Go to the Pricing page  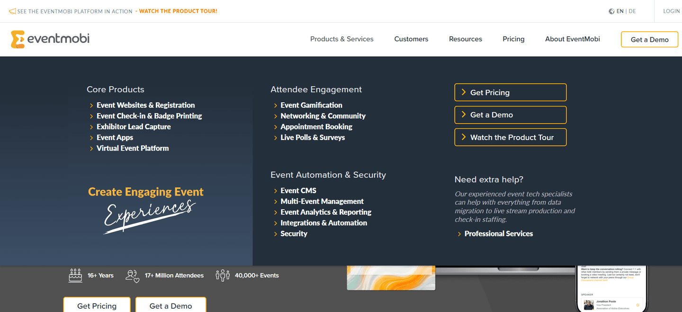pyautogui.click(x=513, y=39)
